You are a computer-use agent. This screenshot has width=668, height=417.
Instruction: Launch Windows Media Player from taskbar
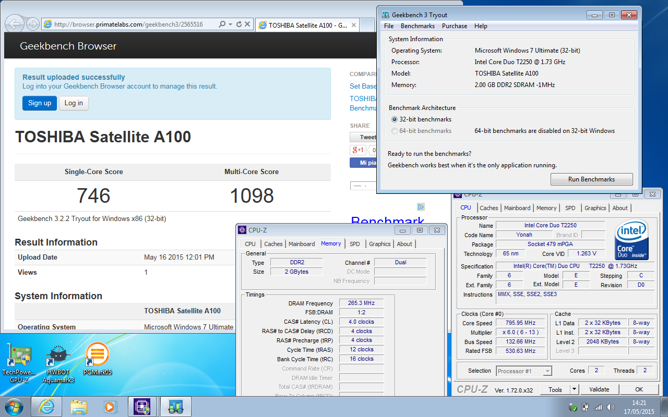(111, 407)
